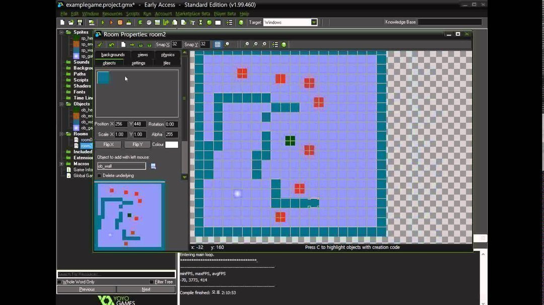Toggle the Filter Tree checkbox
The height and width of the screenshot is (305, 544).
(151, 282)
